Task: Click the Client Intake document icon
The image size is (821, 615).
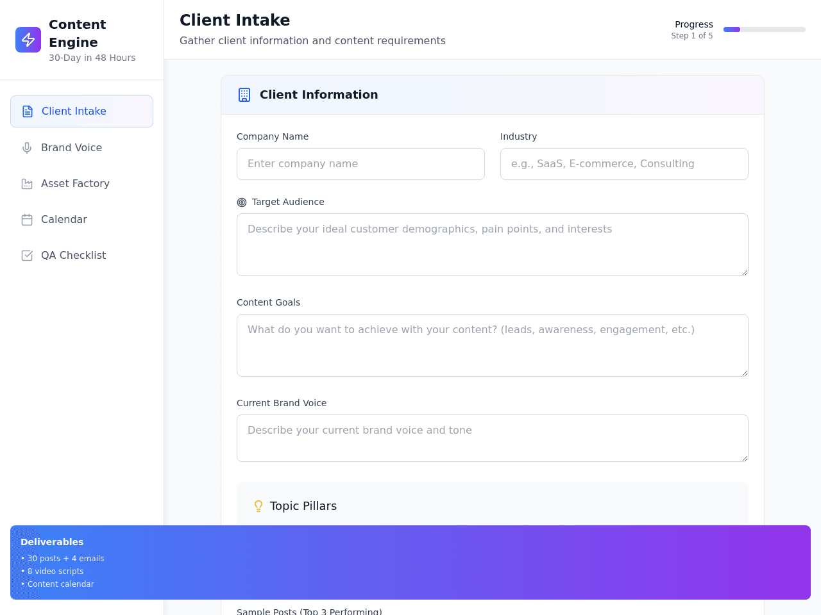Action: (28, 111)
